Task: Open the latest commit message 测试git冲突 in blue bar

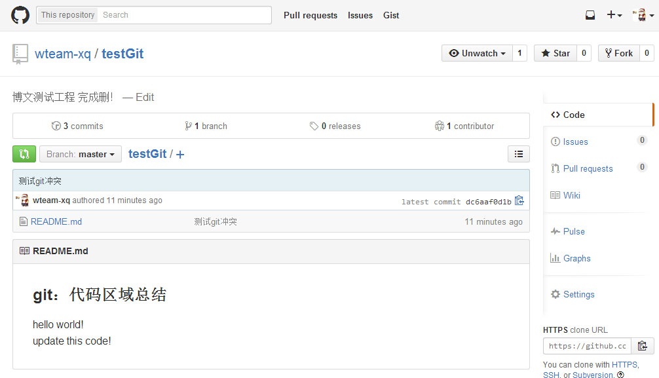Action: 40,181
